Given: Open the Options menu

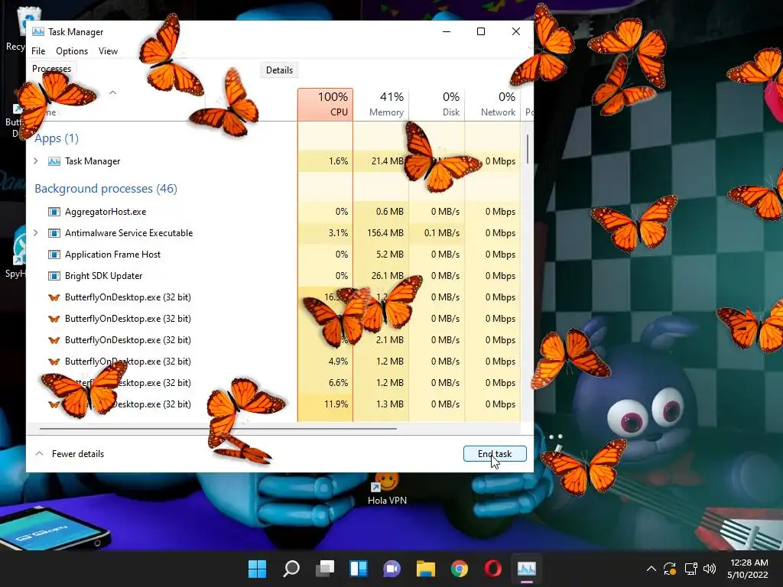Looking at the screenshot, I should (x=72, y=51).
